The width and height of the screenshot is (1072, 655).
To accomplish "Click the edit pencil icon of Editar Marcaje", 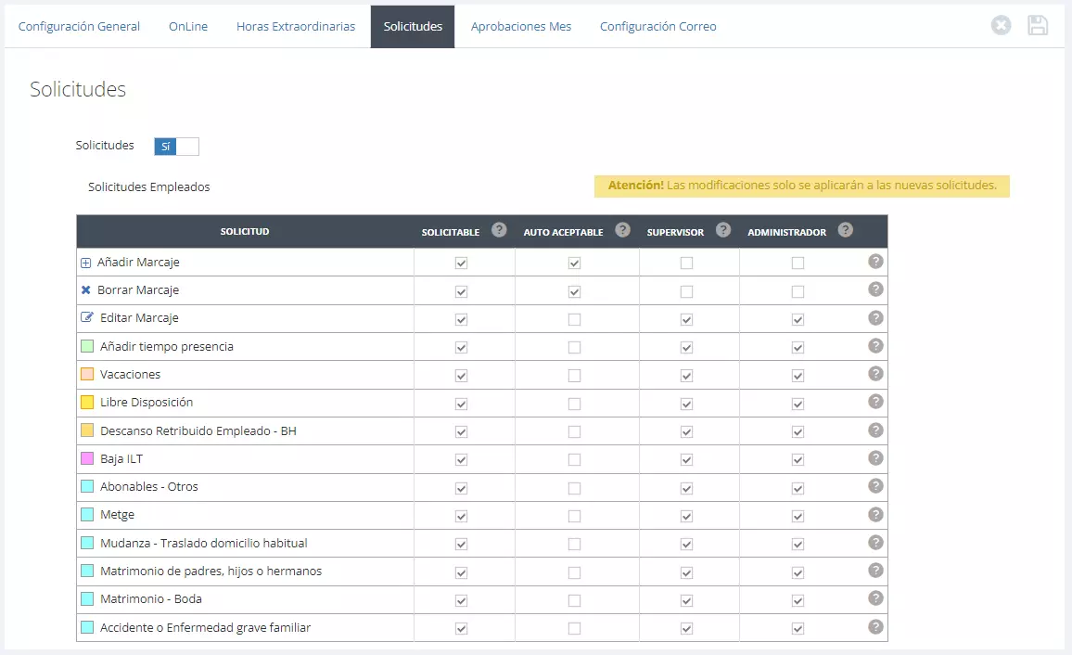I will point(87,317).
